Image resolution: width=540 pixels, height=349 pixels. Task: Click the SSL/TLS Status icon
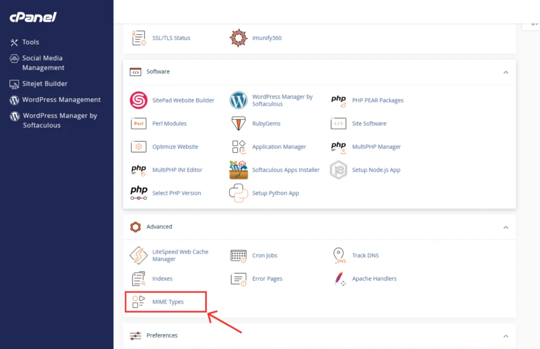coord(139,38)
